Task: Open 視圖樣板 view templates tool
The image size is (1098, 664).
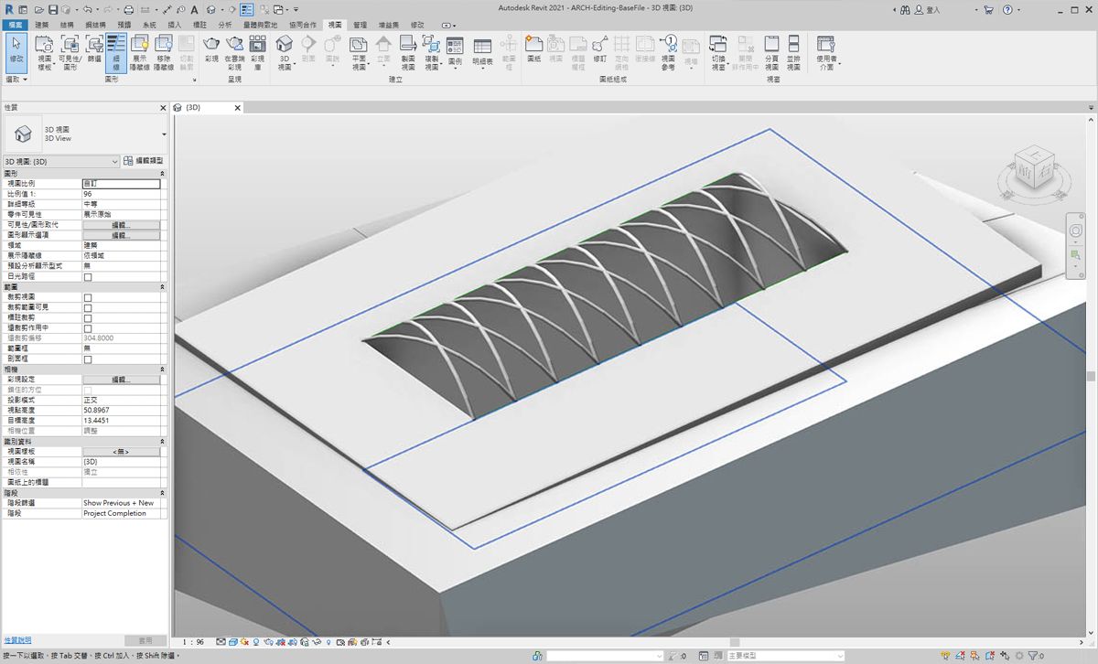Action: pyautogui.click(x=44, y=53)
